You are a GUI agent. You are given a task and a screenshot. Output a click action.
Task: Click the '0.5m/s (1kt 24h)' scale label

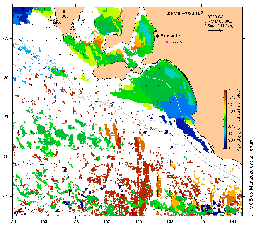pos(219,26)
